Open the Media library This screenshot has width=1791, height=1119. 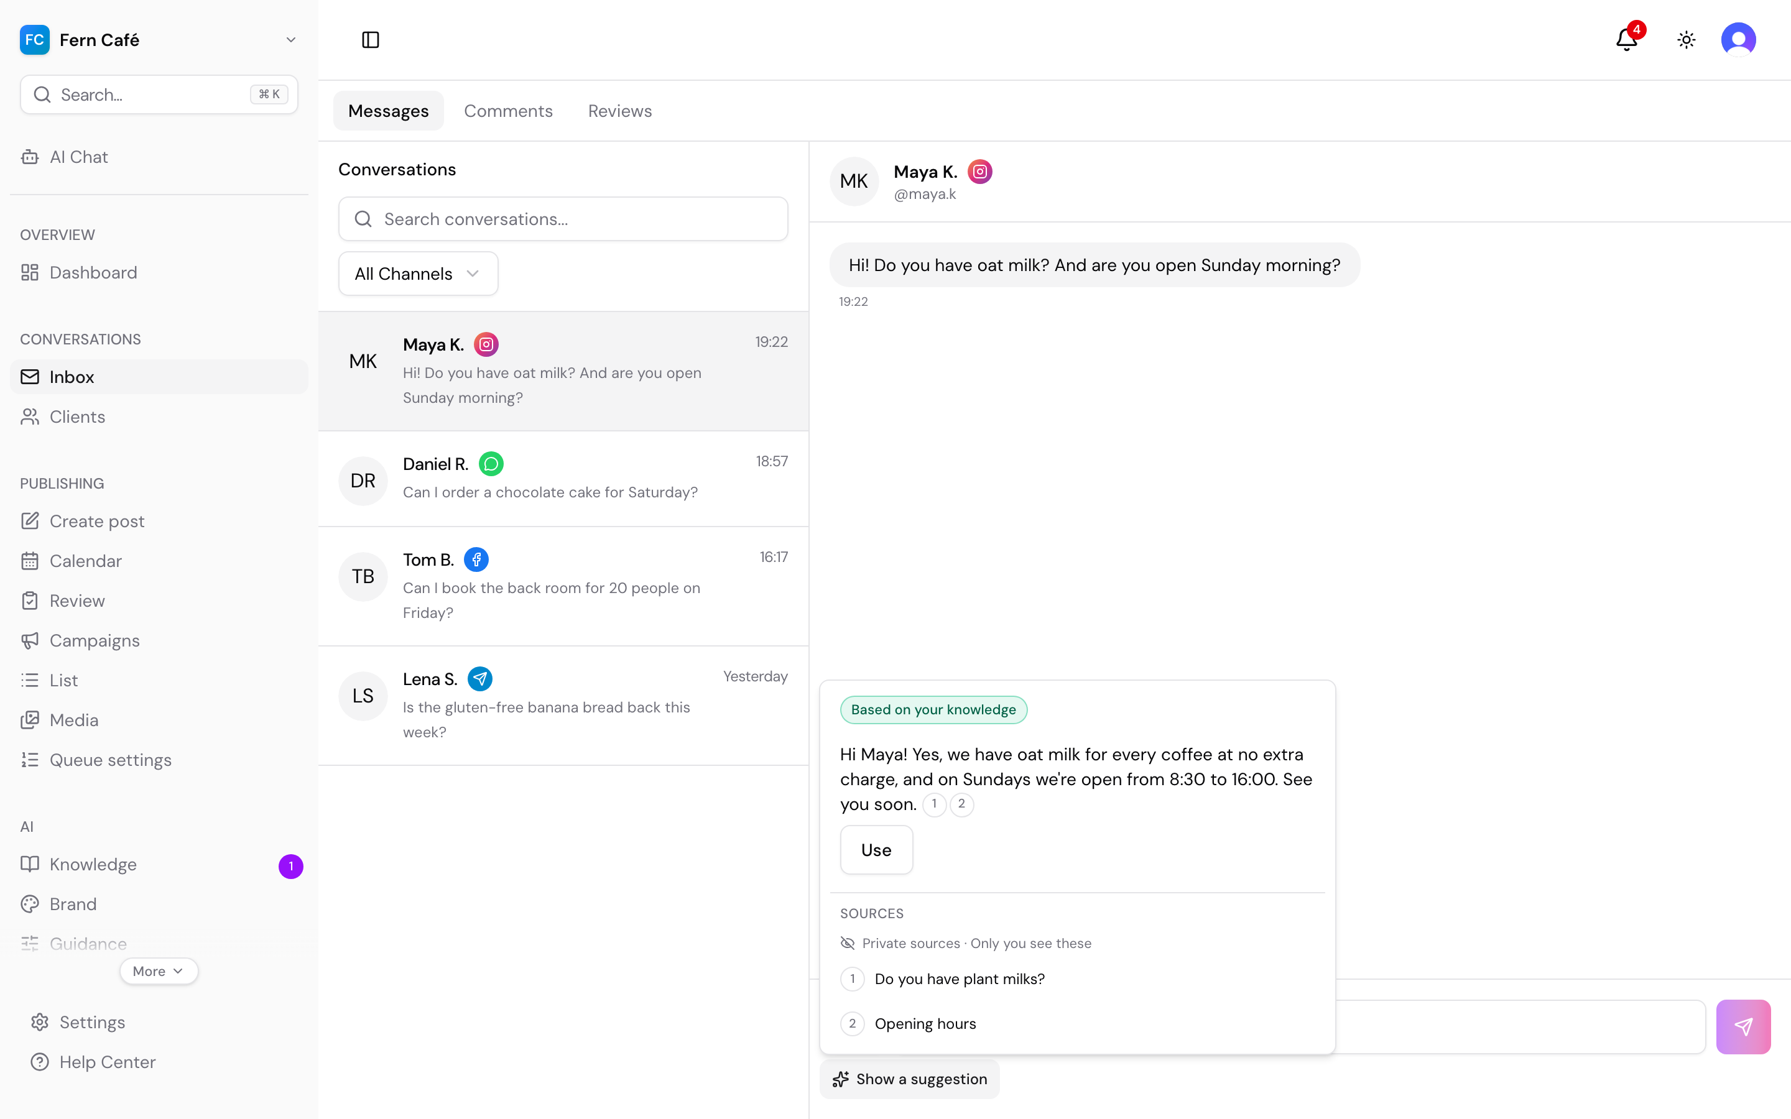159,720
